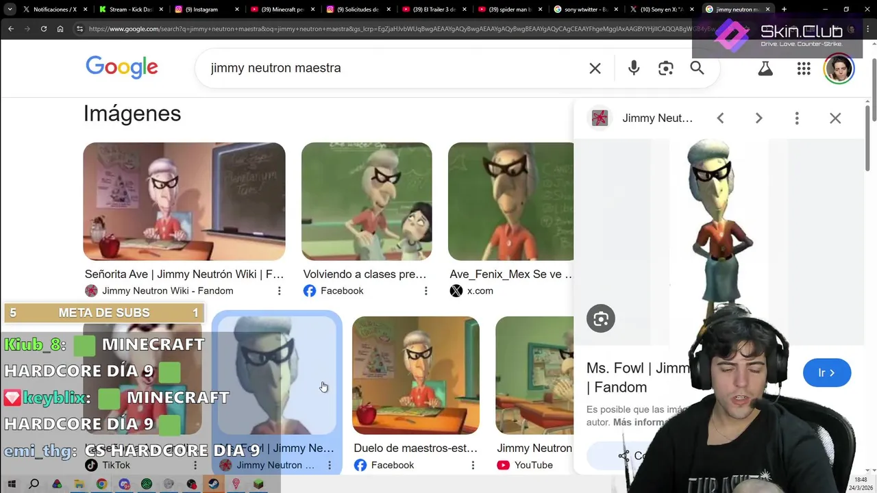Go to the Google logo homepage

(122, 67)
